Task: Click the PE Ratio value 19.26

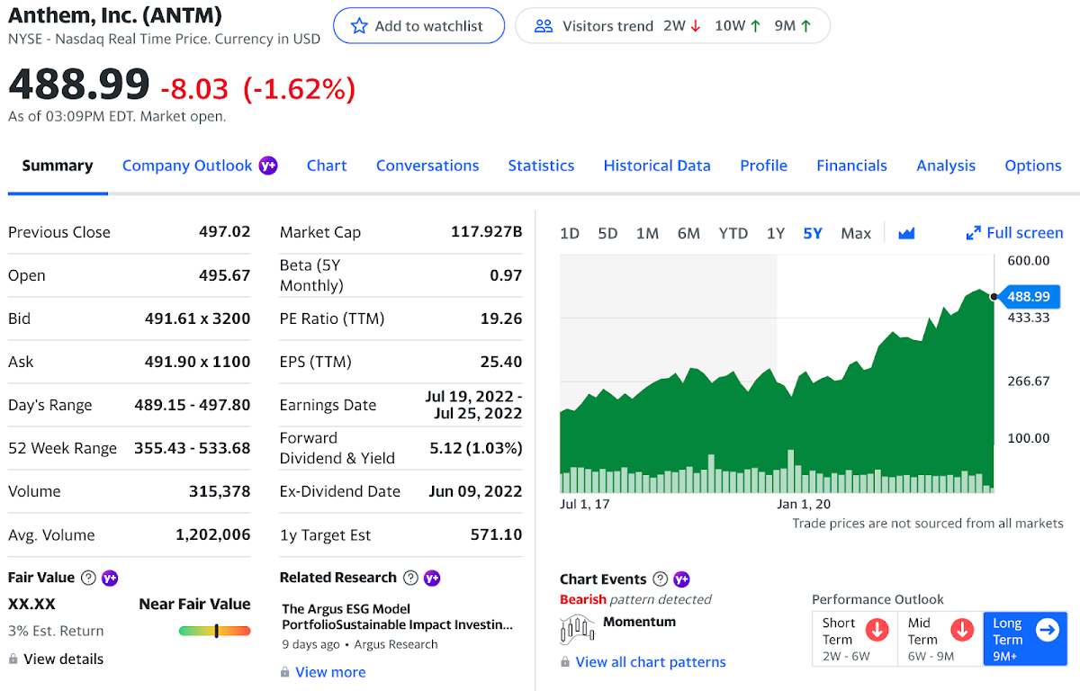Action: click(501, 319)
